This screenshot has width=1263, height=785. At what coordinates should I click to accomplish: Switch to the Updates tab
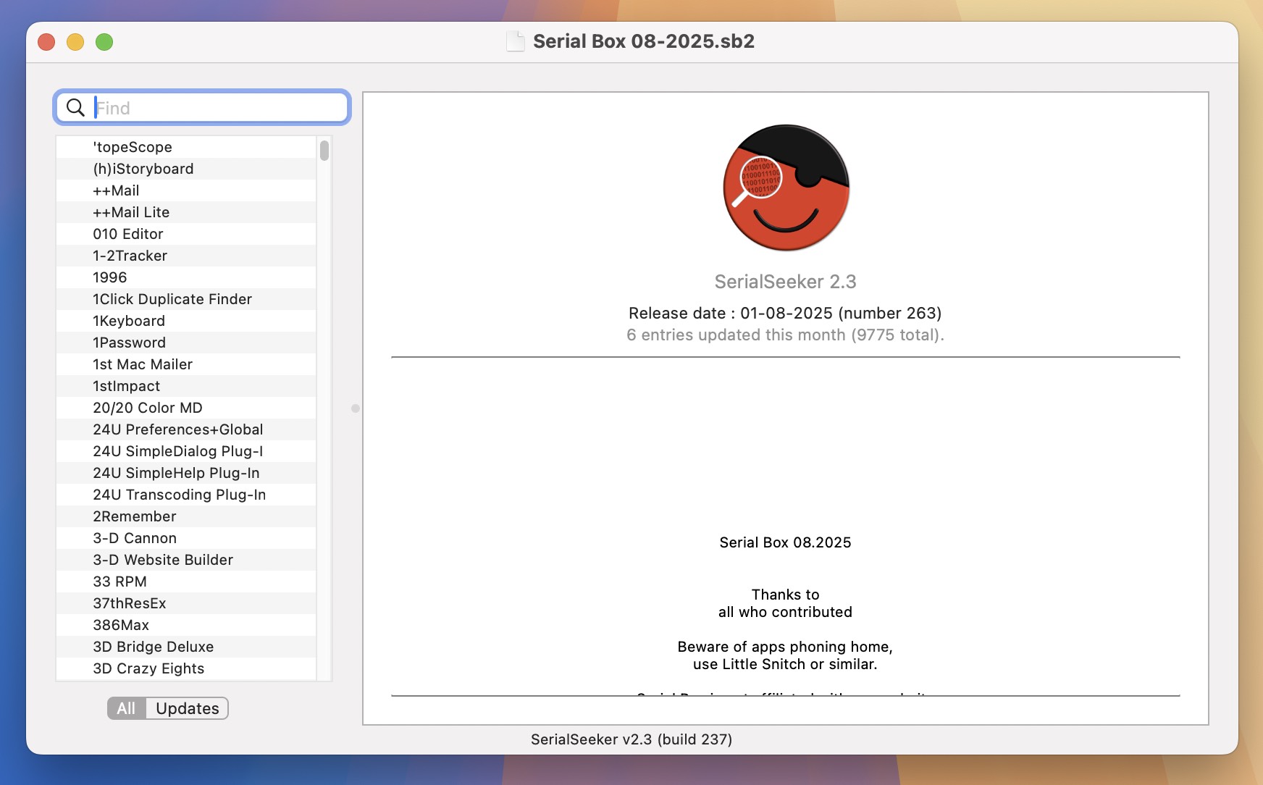pyautogui.click(x=187, y=708)
